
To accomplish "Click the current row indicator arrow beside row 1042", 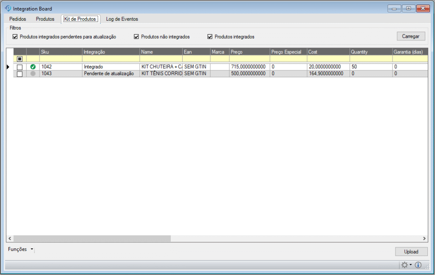I will coord(8,67).
